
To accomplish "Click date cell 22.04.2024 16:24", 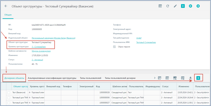I will [x=185, y=98].
